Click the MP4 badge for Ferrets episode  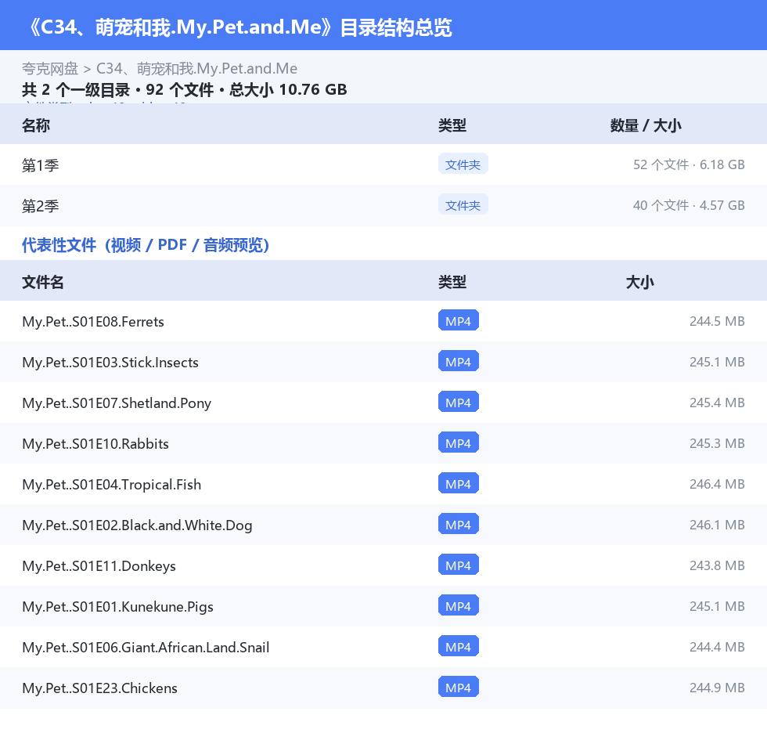[x=459, y=320]
